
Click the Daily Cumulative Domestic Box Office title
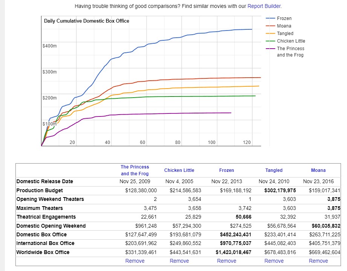(x=87, y=21)
